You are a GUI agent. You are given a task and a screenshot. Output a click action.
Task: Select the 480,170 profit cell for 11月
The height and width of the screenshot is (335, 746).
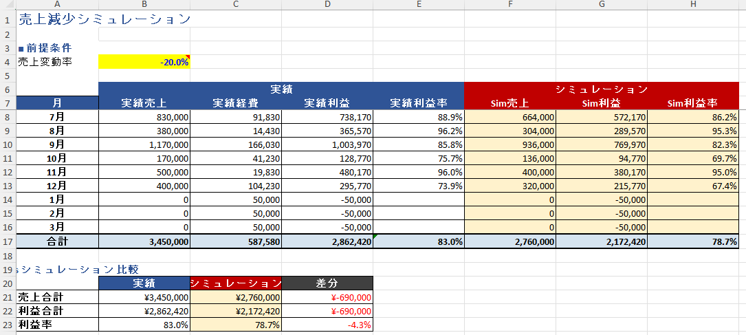click(327, 172)
